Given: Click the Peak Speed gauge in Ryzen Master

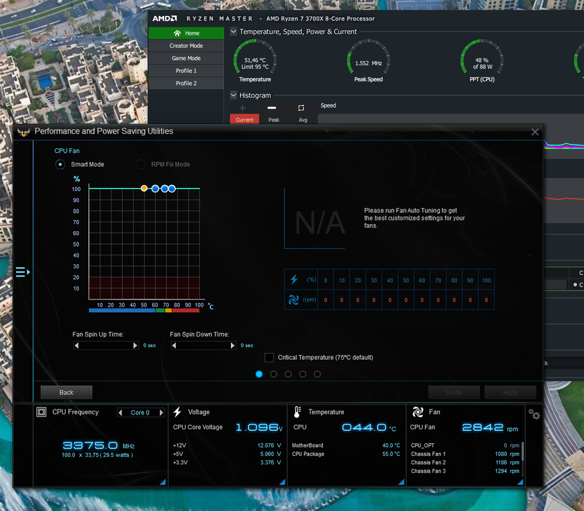Looking at the screenshot, I should (368, 61).
